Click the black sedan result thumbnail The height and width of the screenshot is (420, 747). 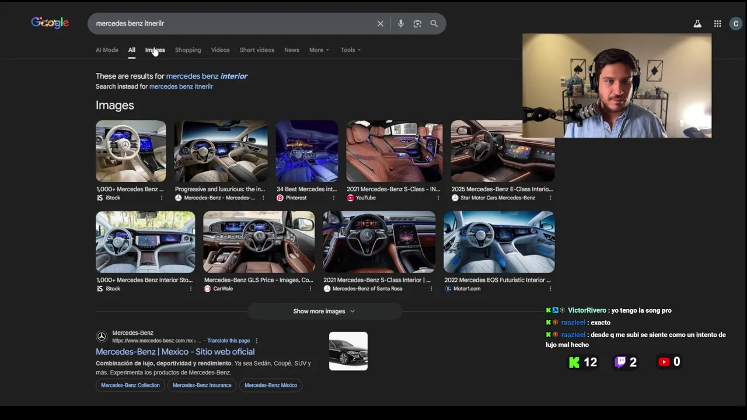348,351
